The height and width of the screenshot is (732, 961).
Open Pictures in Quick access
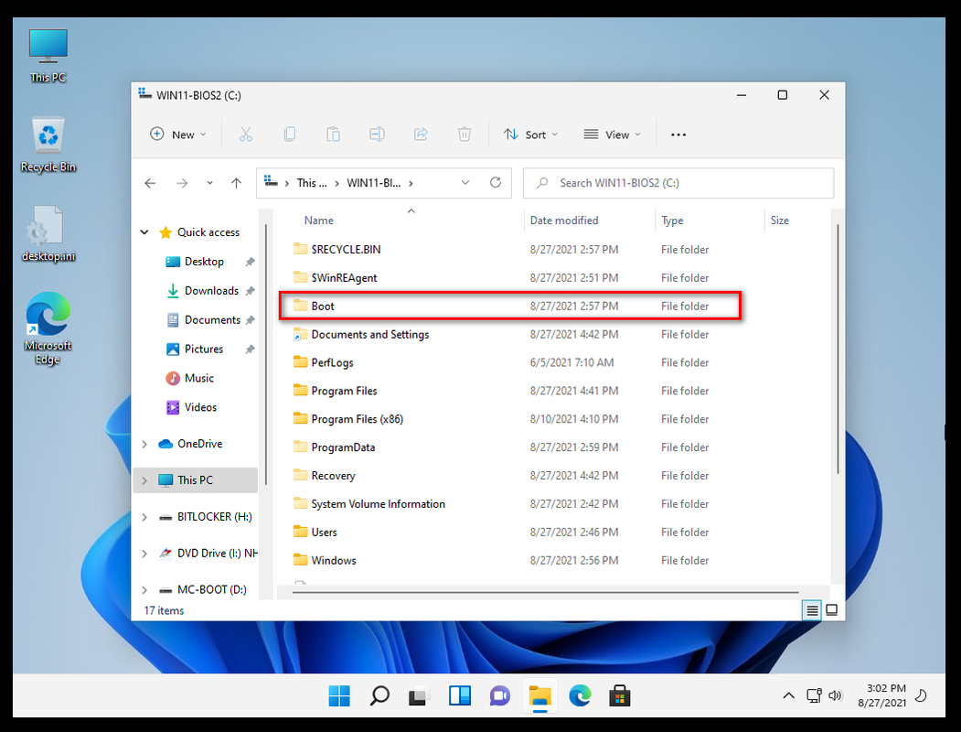[204, 349]
